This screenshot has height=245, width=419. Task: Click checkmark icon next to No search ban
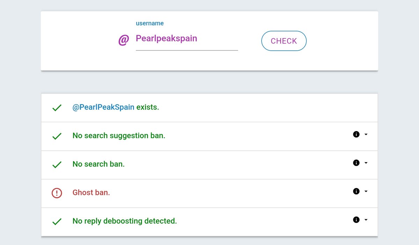tap(57, 165)
